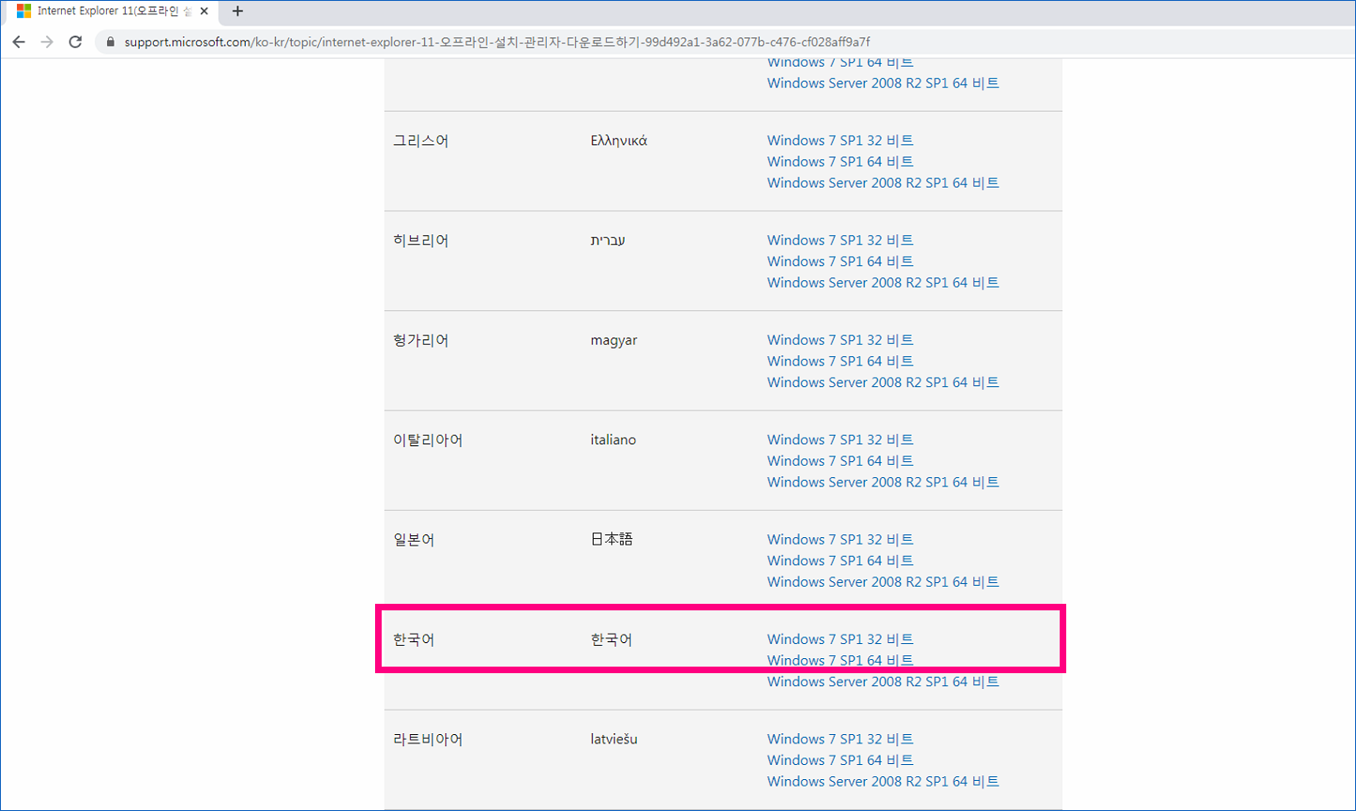Click the 일본어 language cell

click(x=414, y=540)
